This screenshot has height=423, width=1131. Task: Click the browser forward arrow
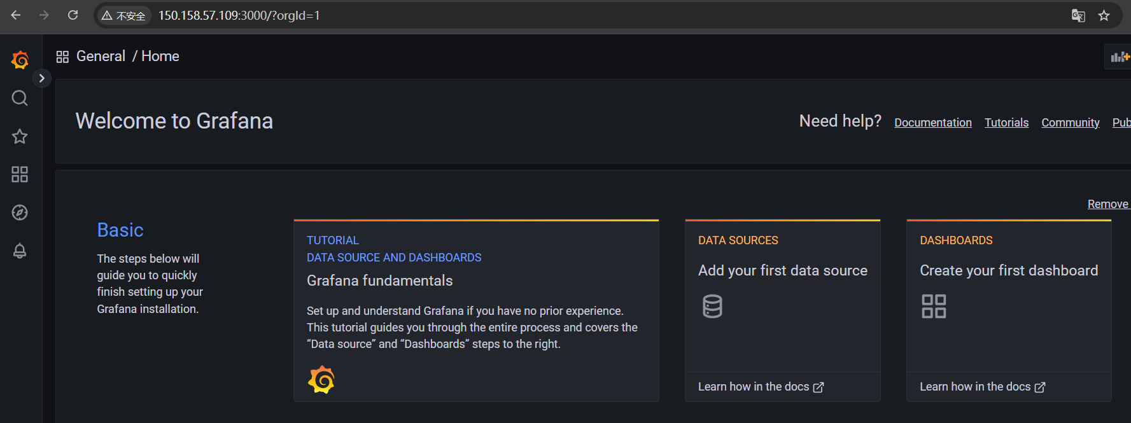click(x=44, y=15)
